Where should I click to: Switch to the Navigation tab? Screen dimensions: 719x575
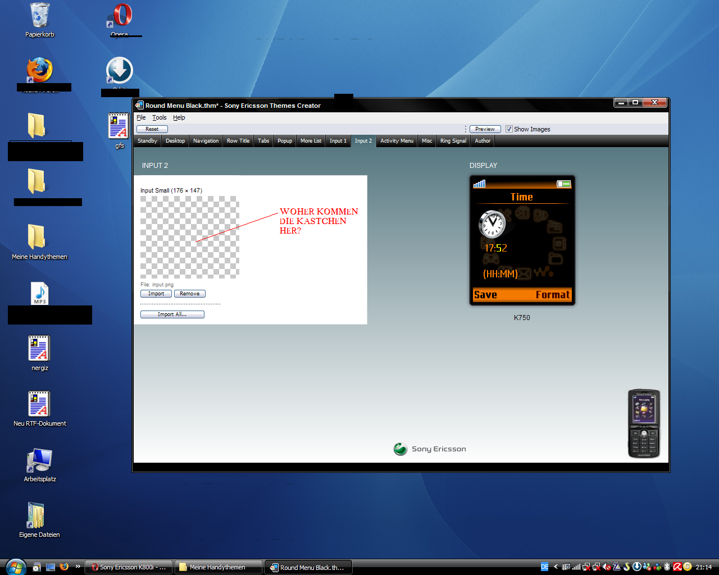coord(206,141)
